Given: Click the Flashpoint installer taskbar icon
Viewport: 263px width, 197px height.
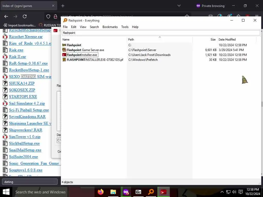Looking at the screenshot, I should [x=164, y=192].
